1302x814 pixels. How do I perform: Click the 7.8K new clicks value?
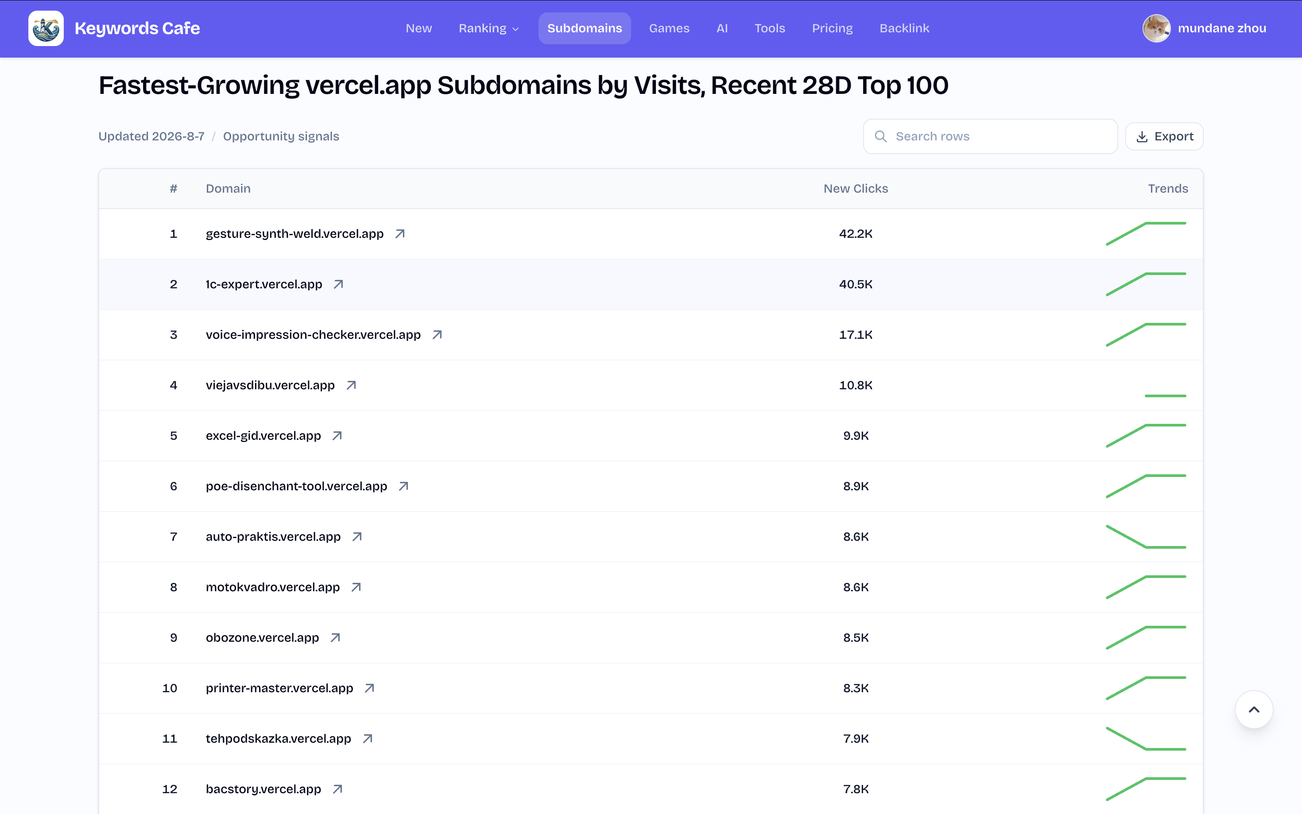[x=856, y=789]
